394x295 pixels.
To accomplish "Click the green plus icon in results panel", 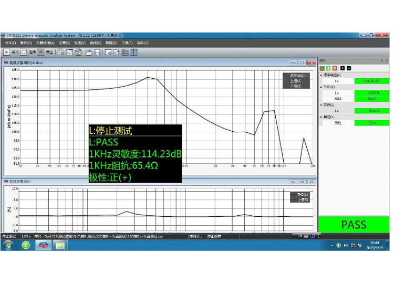I will (328, 68).
